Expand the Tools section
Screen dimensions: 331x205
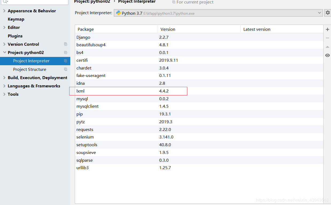coord(4,94)
